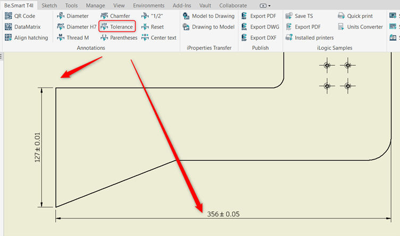This screenshot has height=236, width=400.
Task: Click the Units Converter icon
Action: (x=341, y=27)
